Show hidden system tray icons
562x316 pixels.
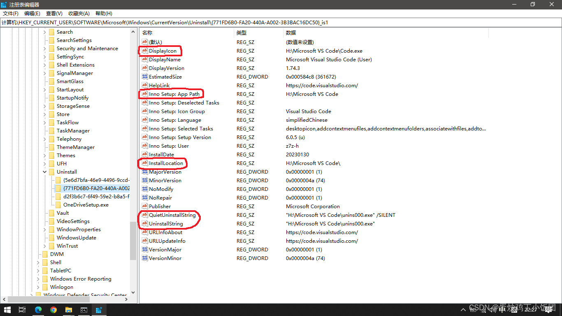(x=463, y=309)
